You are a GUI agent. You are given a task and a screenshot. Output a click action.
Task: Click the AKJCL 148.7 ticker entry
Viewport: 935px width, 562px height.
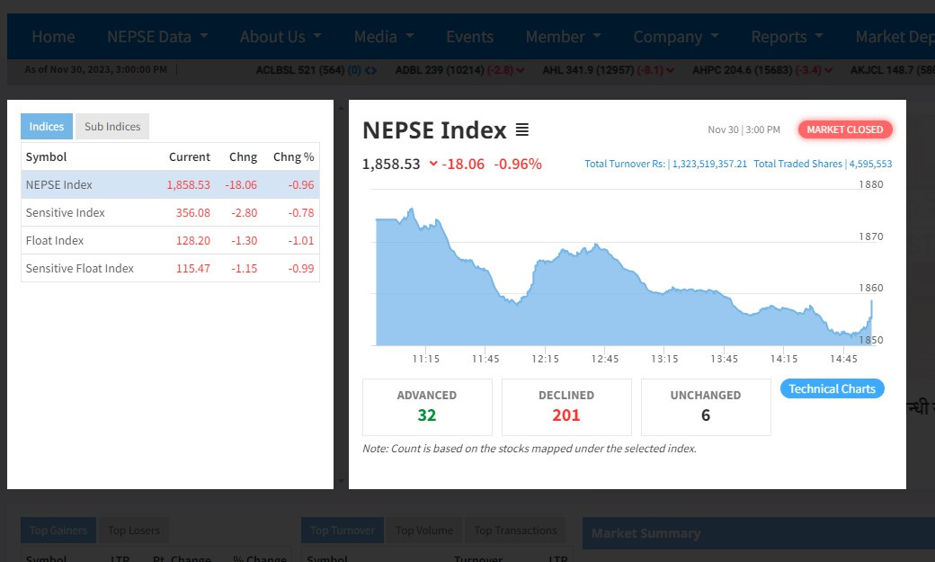tap(892, 70)
